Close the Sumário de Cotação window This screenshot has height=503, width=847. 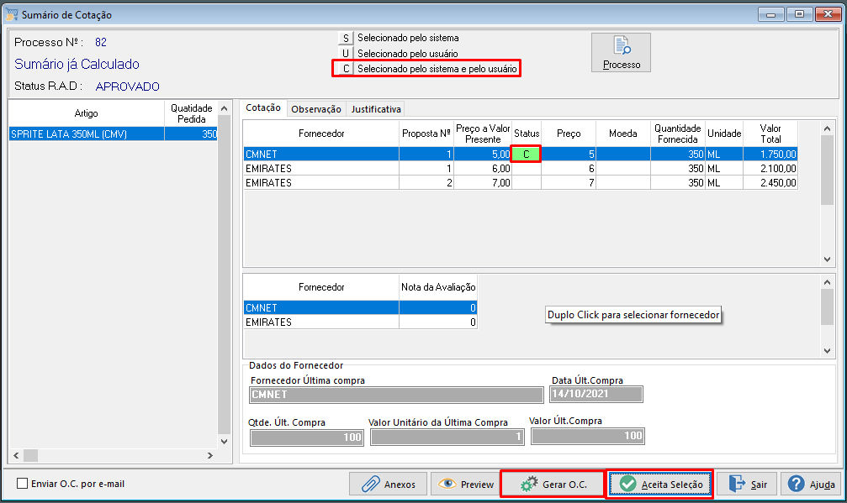click(828, 14)
